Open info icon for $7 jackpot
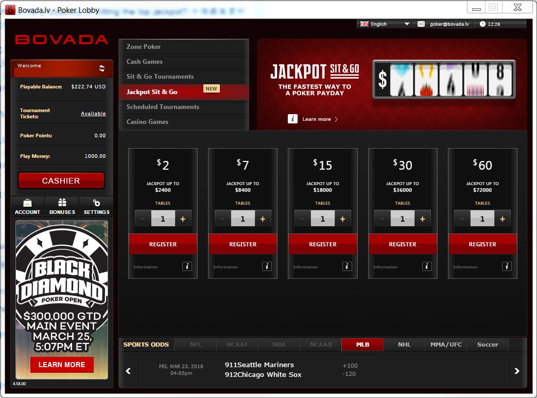Image resolution: width=537 pixels, height=398 pixels. [x=267, y=266]
